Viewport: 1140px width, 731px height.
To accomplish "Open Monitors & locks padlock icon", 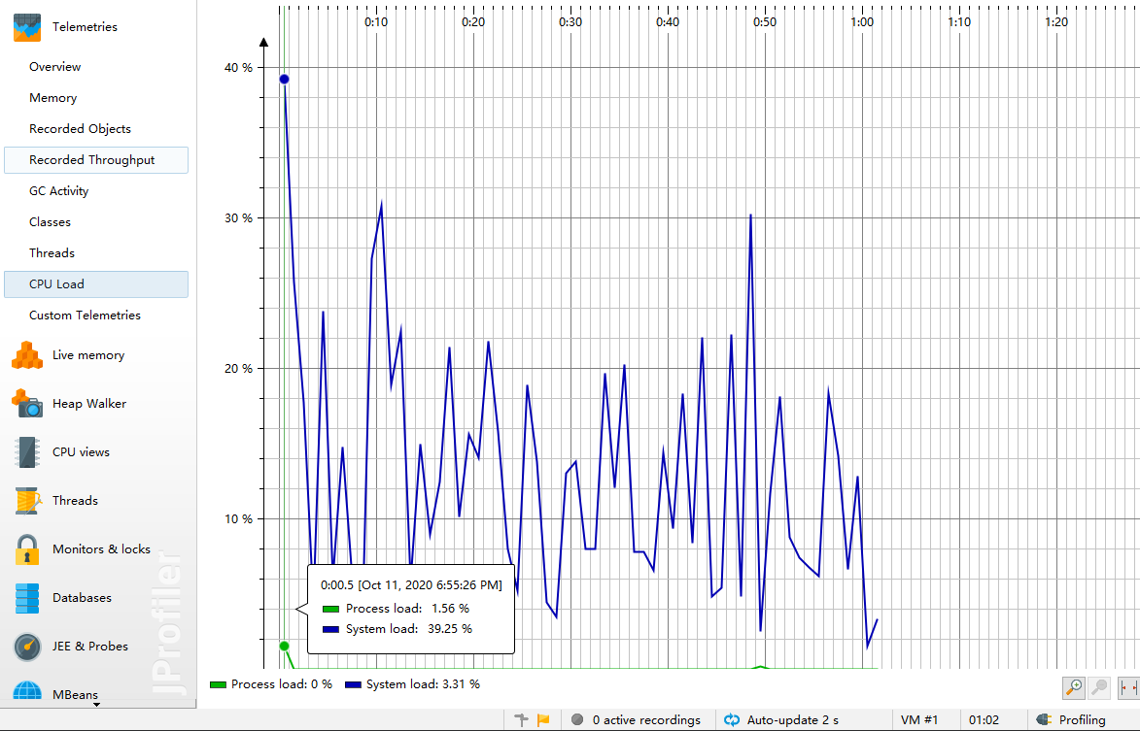I will 27,549.
